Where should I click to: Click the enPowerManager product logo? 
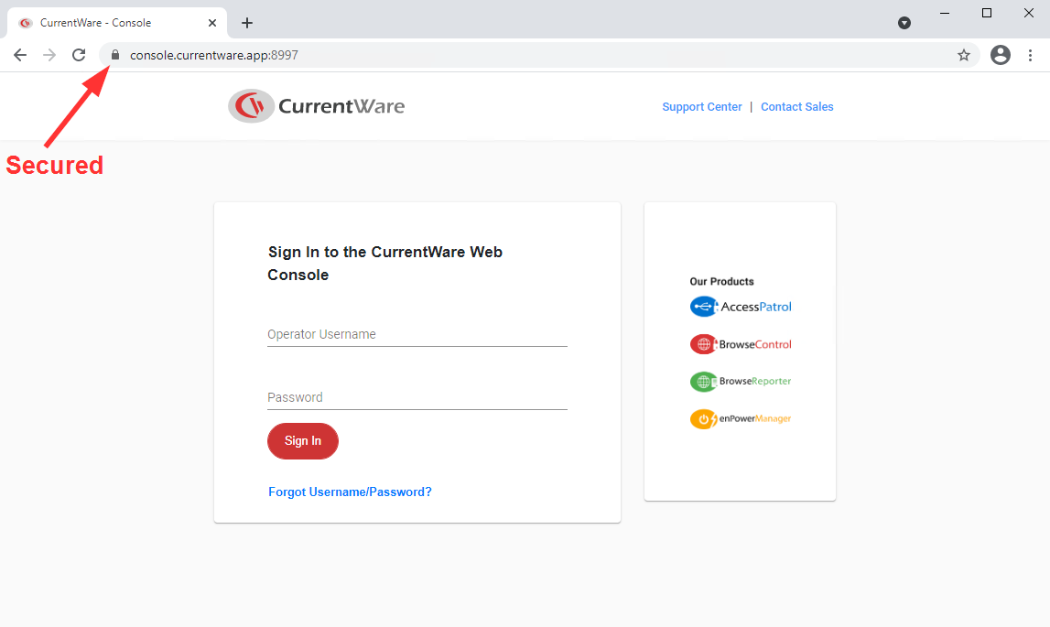coord(741,418)
